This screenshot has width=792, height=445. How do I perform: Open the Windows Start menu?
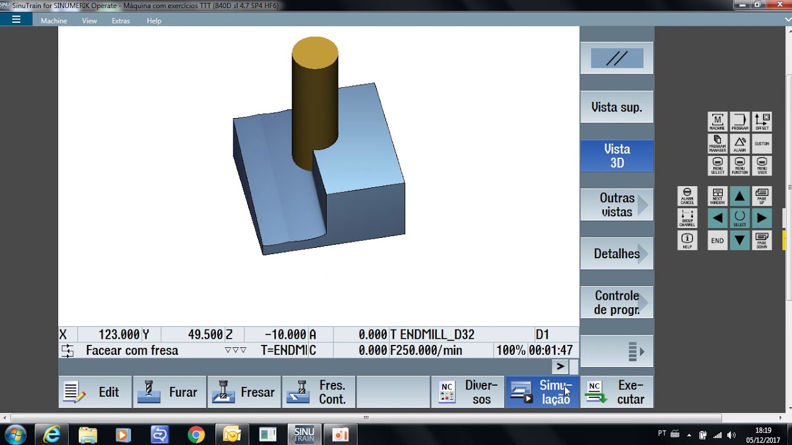point(15,434)
